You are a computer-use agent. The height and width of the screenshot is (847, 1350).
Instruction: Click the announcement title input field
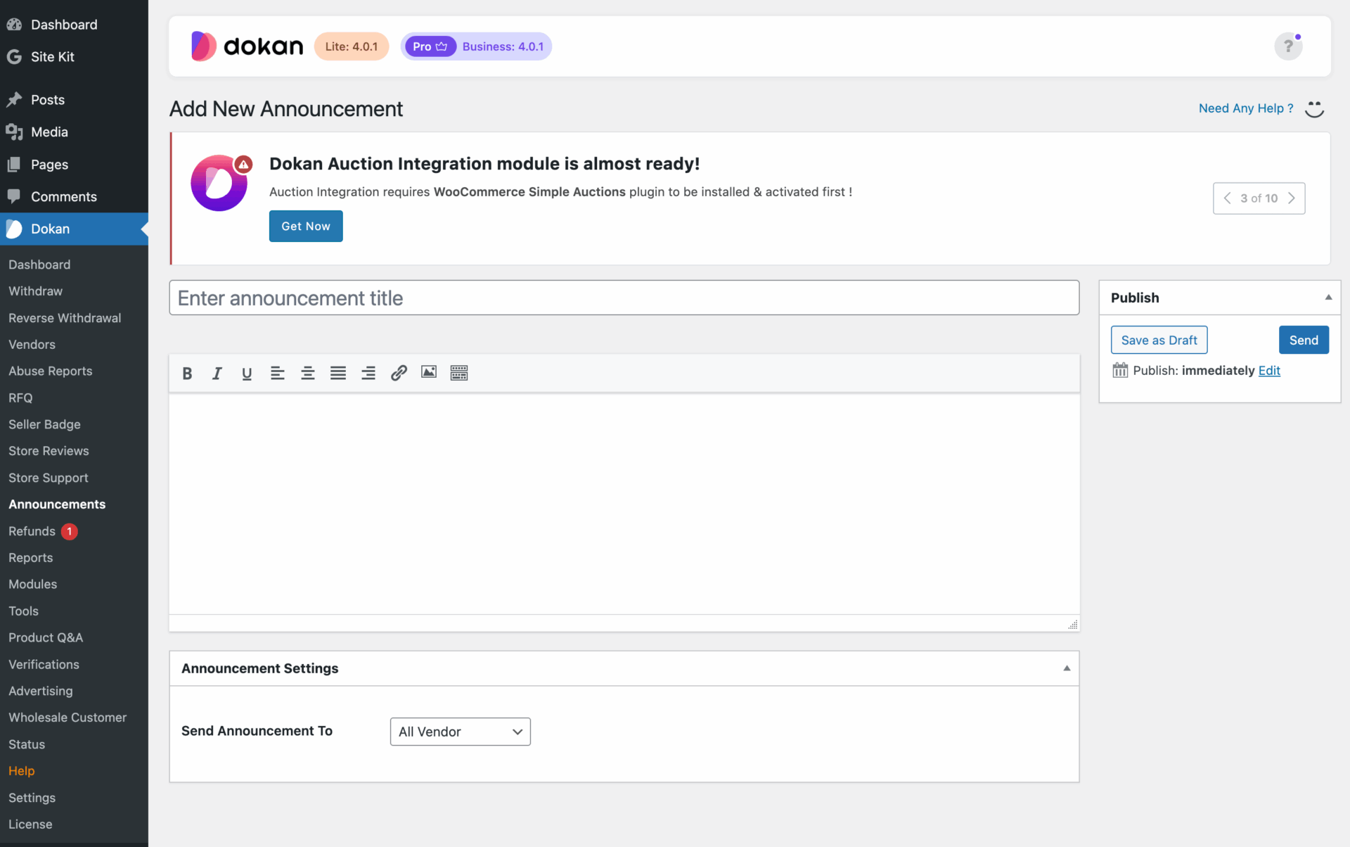(624, 298)
